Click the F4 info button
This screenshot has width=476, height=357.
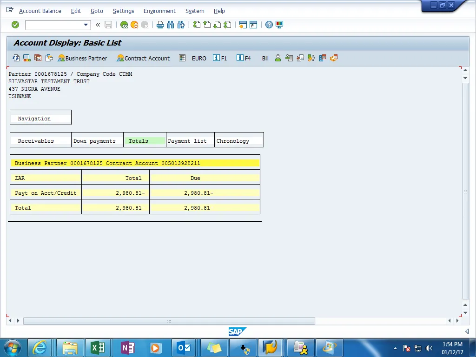pyautogui.click(x=244, y=58)
